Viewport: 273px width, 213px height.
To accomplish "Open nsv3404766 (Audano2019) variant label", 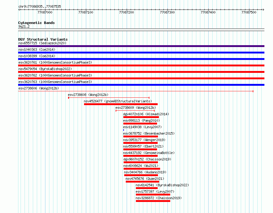I will click(x=145, y=172).
